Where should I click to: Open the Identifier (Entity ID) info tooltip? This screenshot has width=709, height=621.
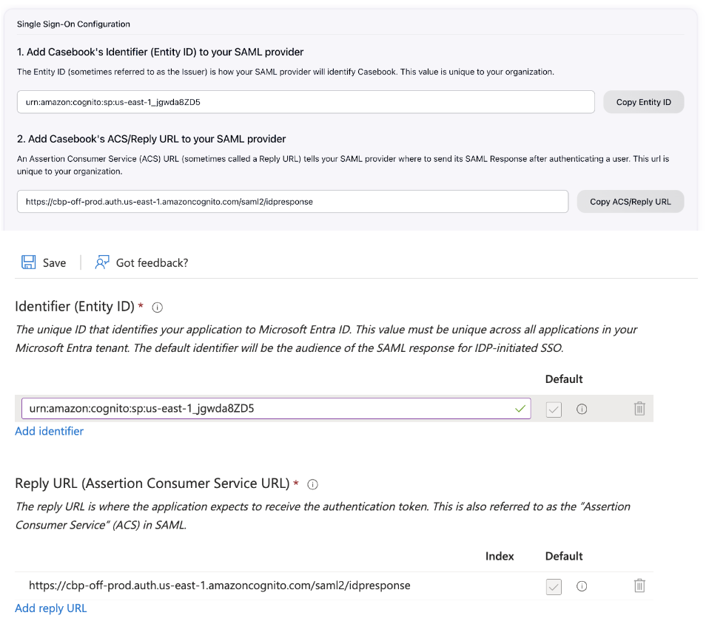click(x=157, y=307)
